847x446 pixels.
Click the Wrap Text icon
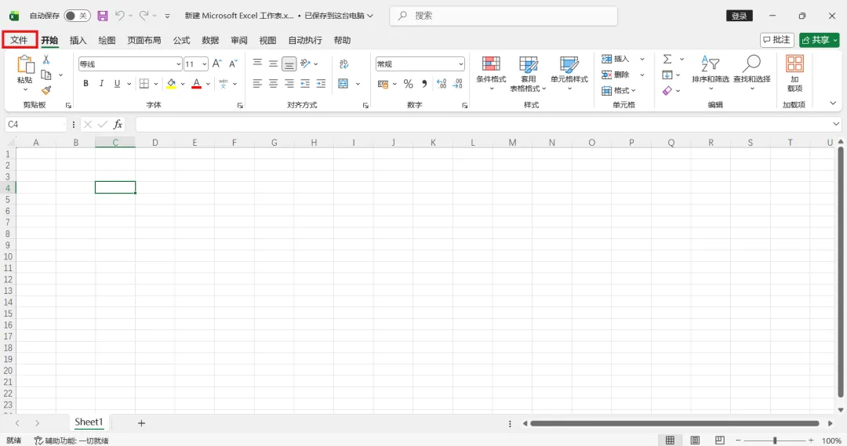point(344,64)
